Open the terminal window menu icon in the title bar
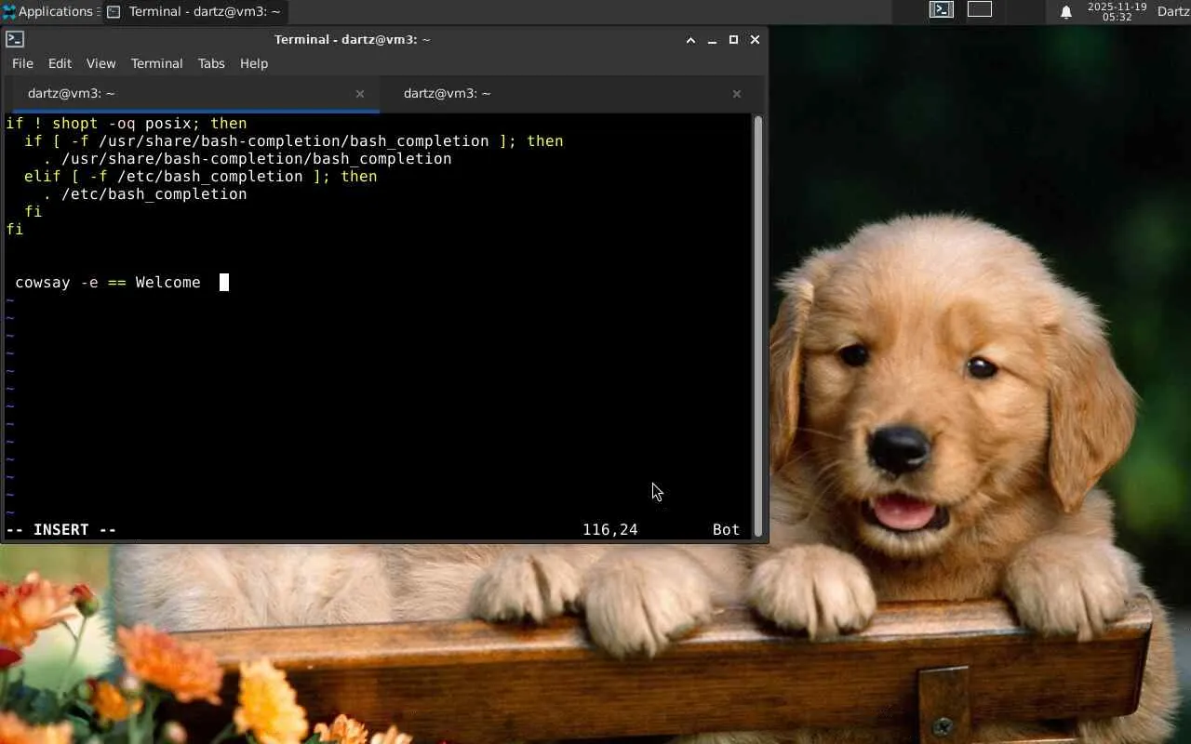This screenshot has width=1191, height=744. (14, 39)
